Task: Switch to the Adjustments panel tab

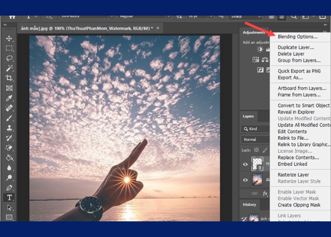Action: pos(254,32)
